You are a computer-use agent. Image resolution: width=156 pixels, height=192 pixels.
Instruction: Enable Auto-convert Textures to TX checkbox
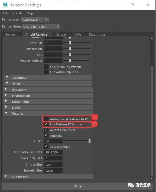pyautogui.click(x=46, y=119)
